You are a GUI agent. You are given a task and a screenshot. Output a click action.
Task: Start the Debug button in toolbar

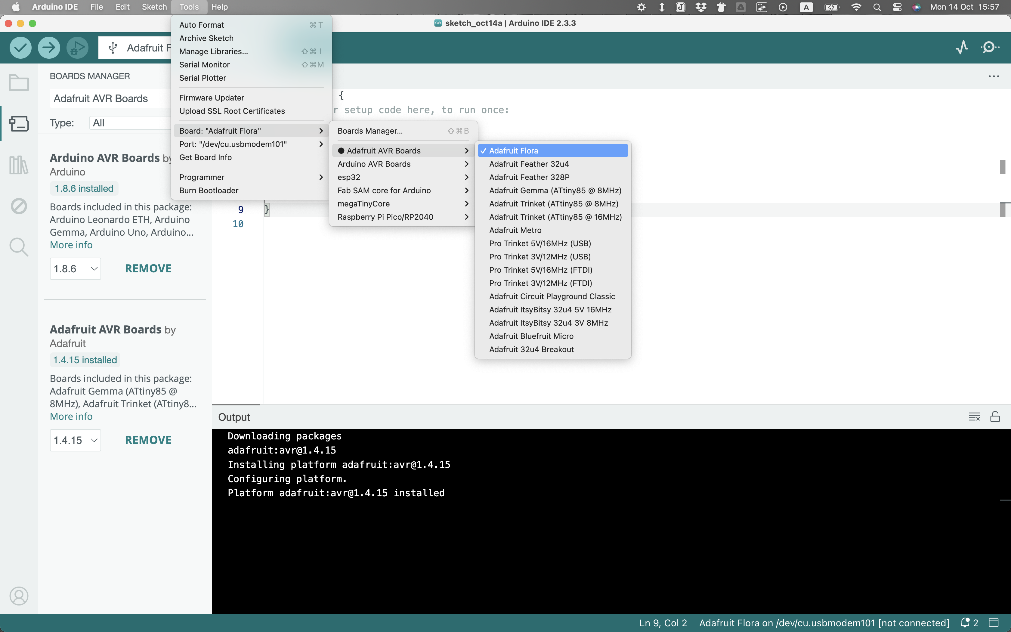(x=77, y=48)
